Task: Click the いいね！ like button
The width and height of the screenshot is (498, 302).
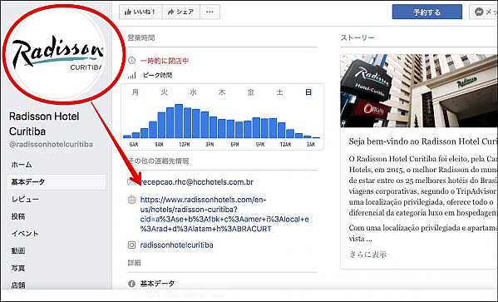Action: click(141, 12)
